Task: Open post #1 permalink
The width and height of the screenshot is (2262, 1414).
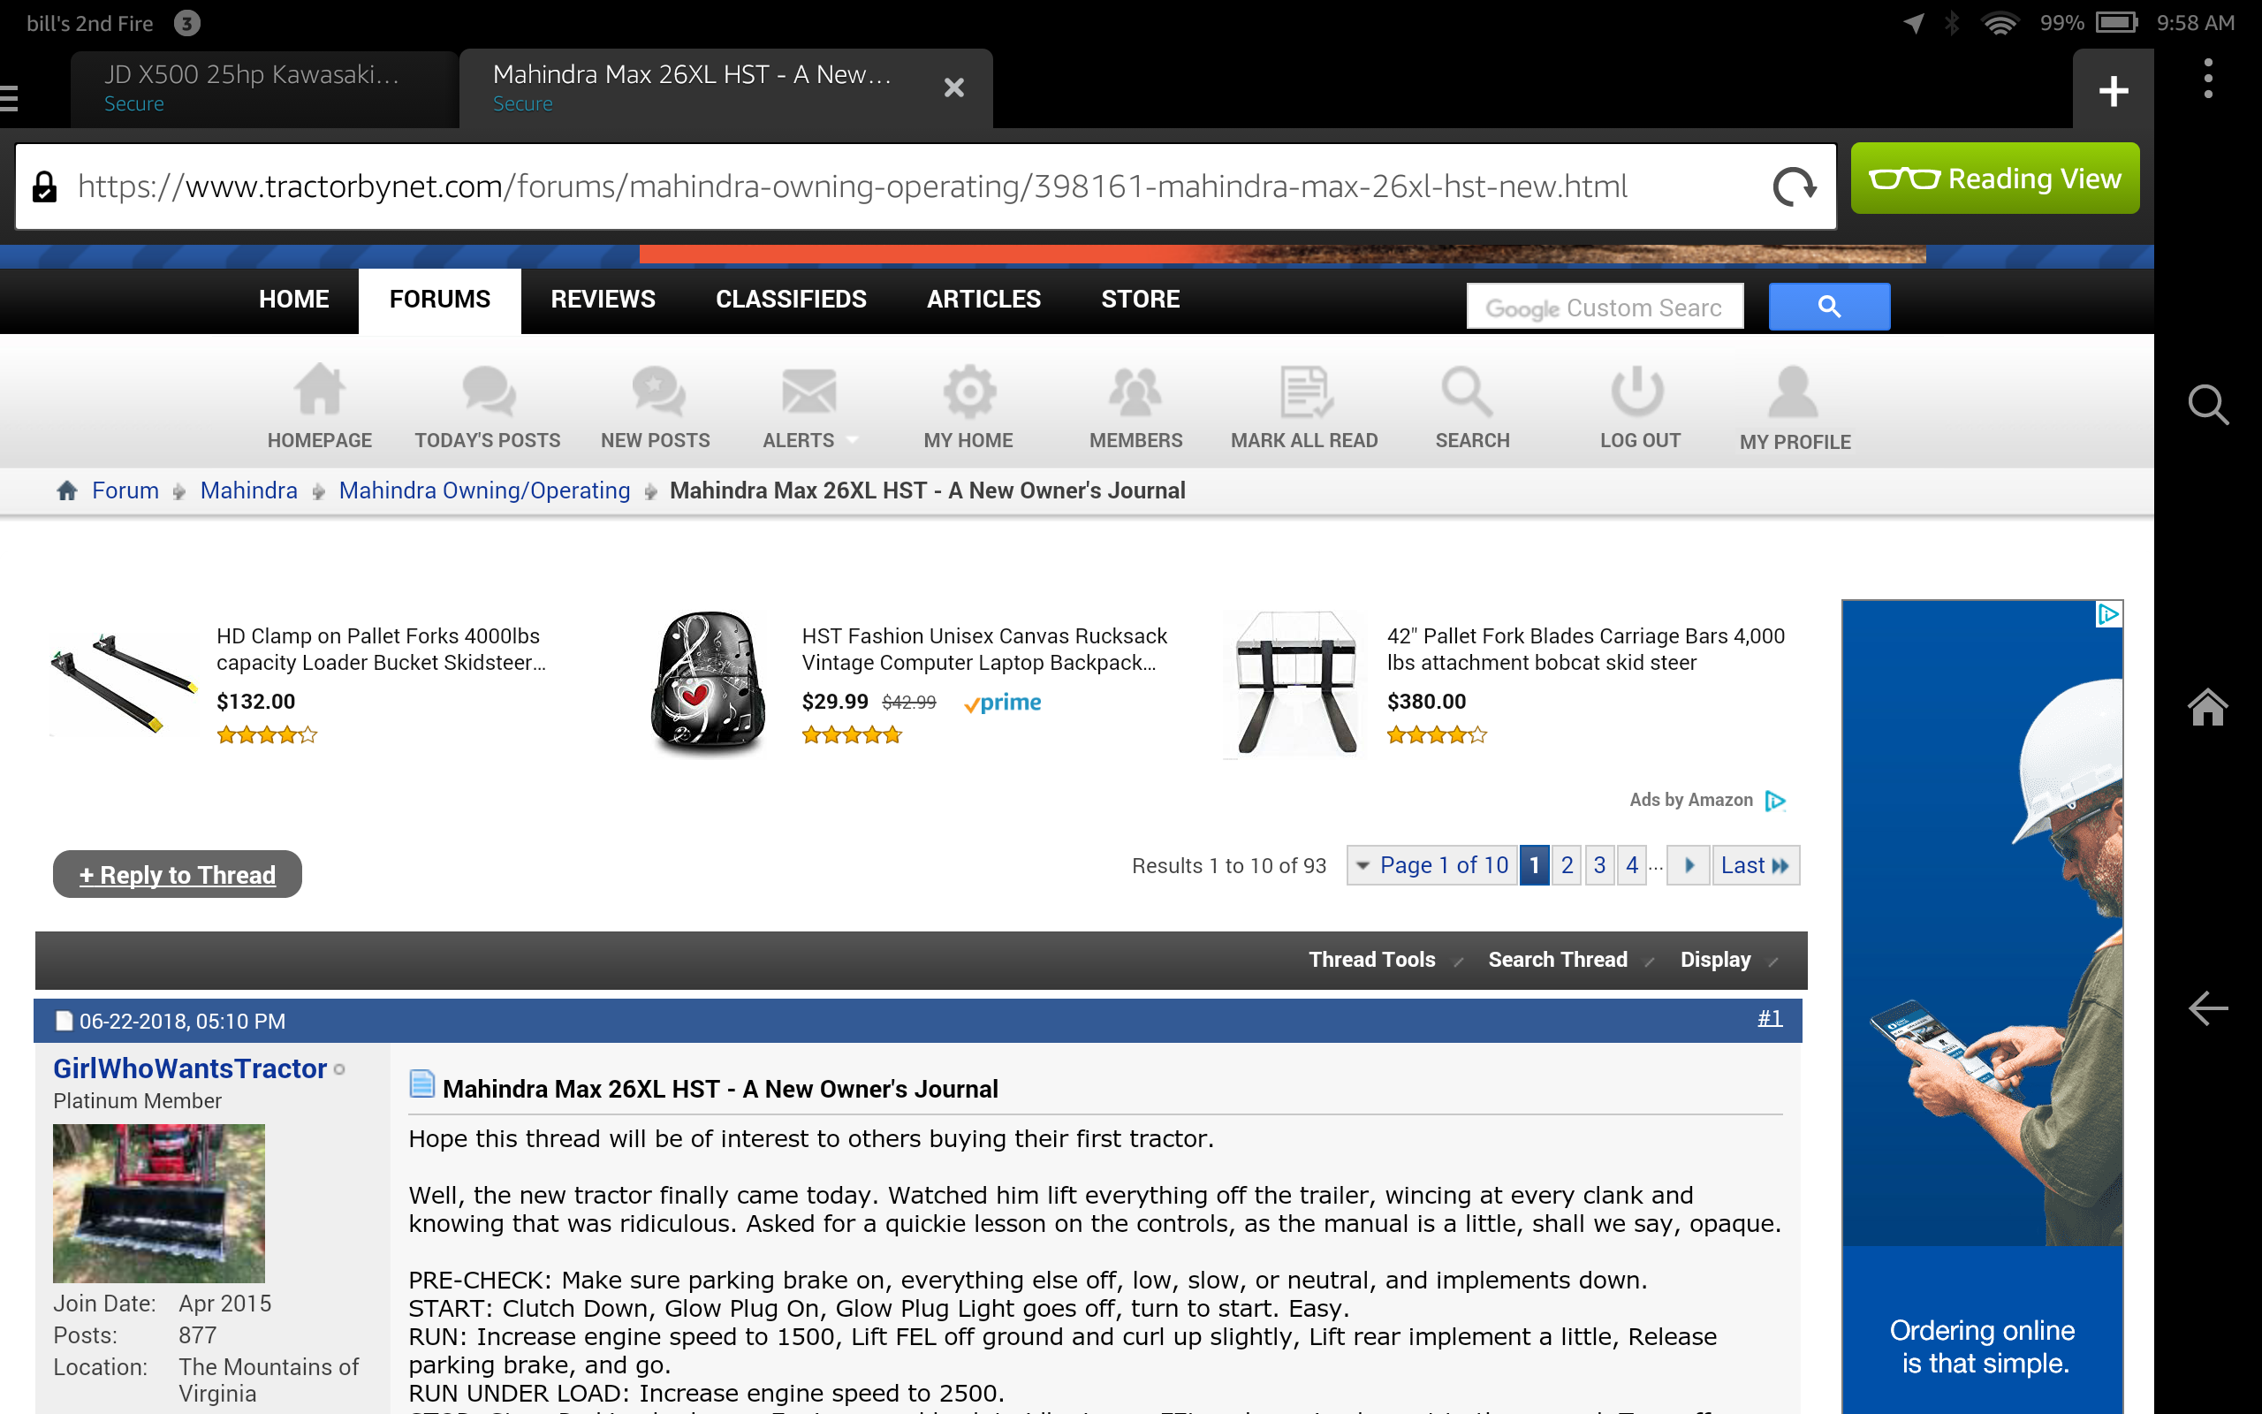Action: pyautogui.click(x=1770, y=1018)
